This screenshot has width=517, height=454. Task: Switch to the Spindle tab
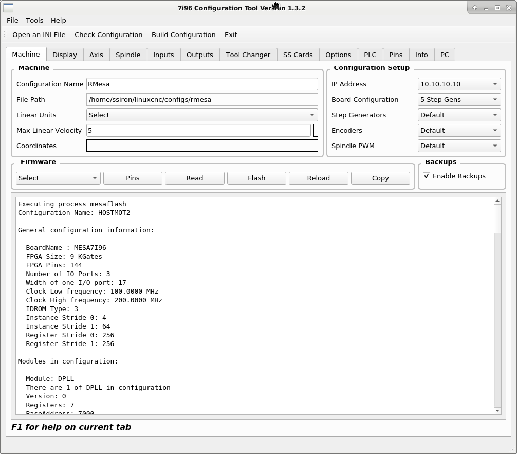(x=128, y=55)
